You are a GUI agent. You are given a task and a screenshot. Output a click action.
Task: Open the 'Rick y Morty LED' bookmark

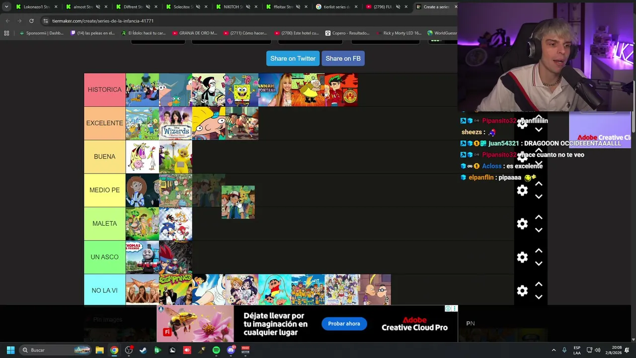click(398, 33)
